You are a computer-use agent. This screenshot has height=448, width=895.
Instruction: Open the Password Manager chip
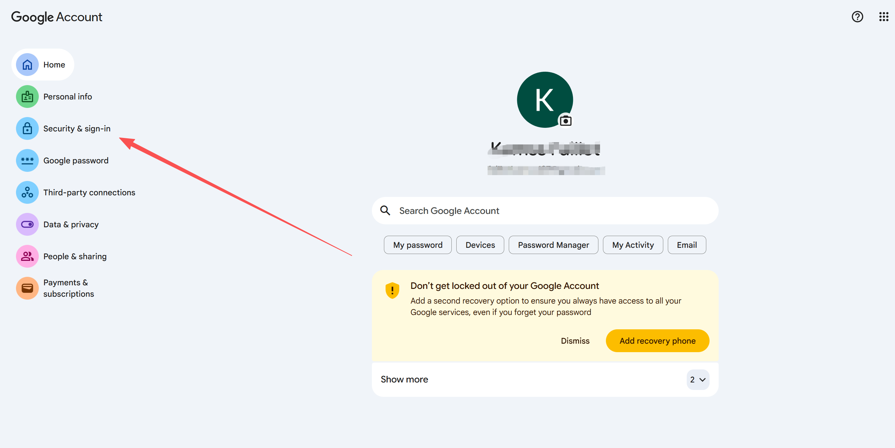pos(553,245)
